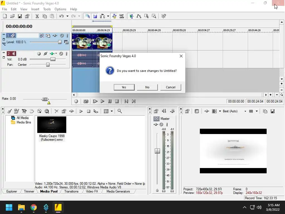Switch to the Explorer tab

point(12,191)
